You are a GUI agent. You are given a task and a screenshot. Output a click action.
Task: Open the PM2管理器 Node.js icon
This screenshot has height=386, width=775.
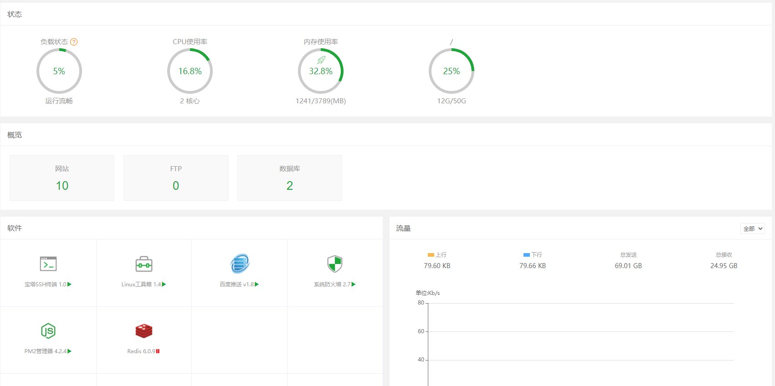point(48,331)
